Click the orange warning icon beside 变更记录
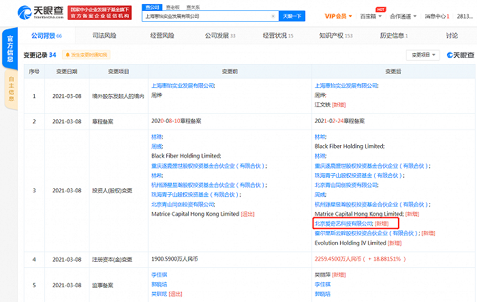 pos(67,55)
